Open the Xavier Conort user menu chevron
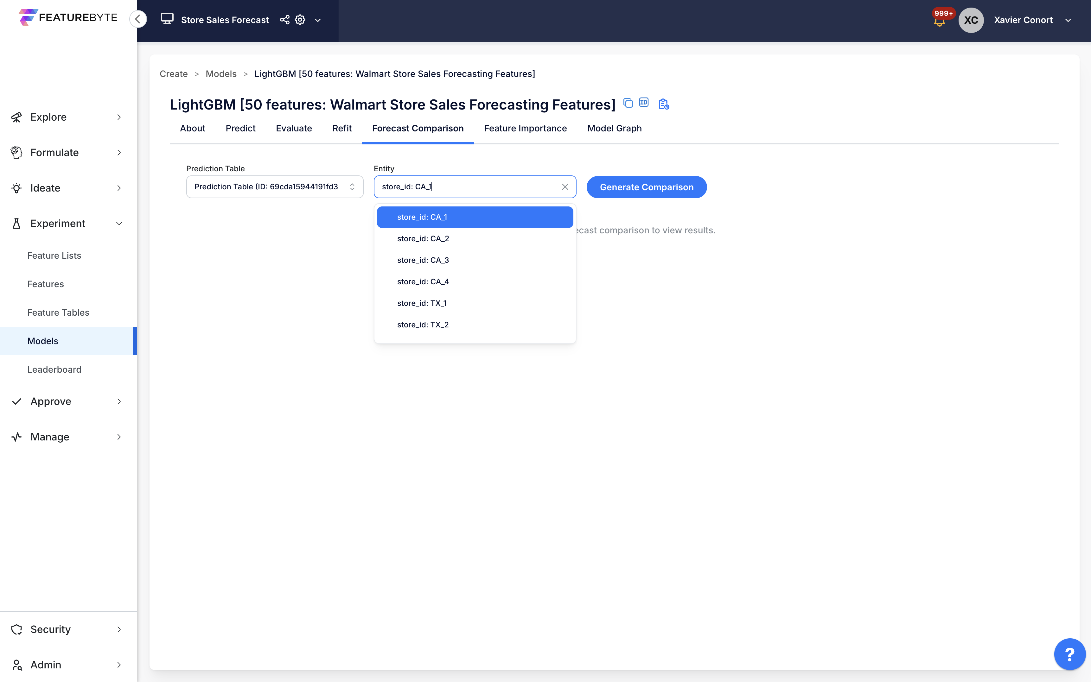 click(x=1068, y=20)
